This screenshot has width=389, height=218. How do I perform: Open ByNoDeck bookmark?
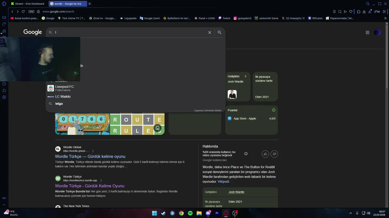[x=177, y=18]
